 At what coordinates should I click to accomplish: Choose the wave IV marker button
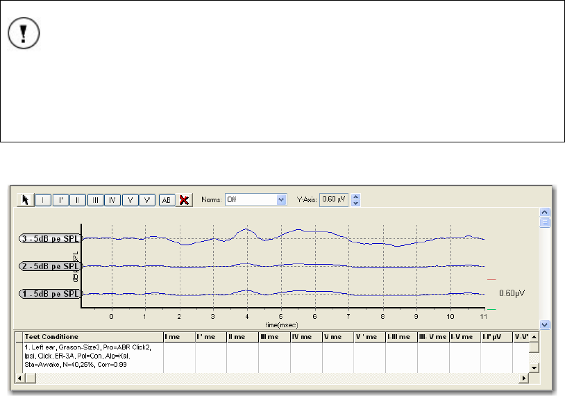pyautogui.click(x=112, y=200)
